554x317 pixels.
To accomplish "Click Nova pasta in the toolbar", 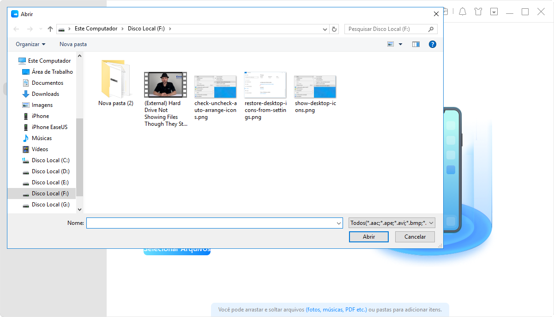I will [73, 44].
